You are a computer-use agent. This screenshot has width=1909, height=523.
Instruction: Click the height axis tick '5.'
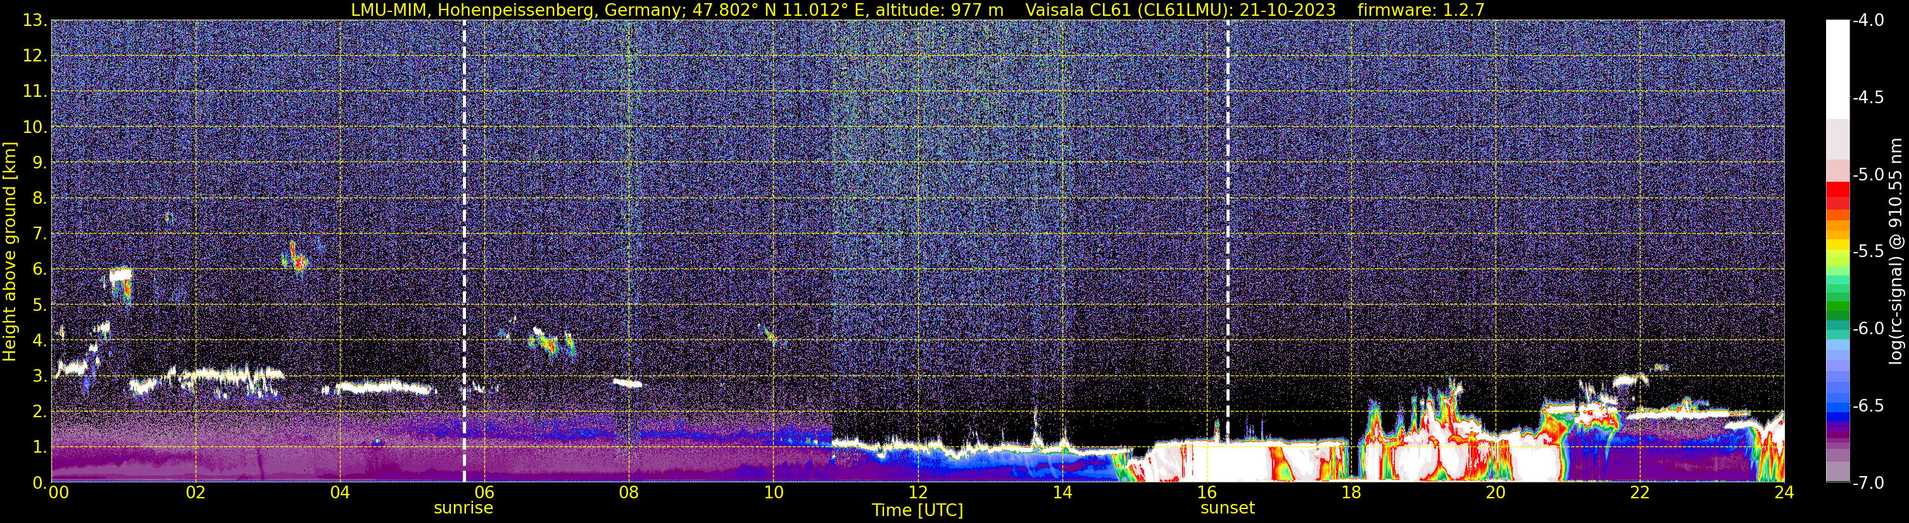click(39, 305)
